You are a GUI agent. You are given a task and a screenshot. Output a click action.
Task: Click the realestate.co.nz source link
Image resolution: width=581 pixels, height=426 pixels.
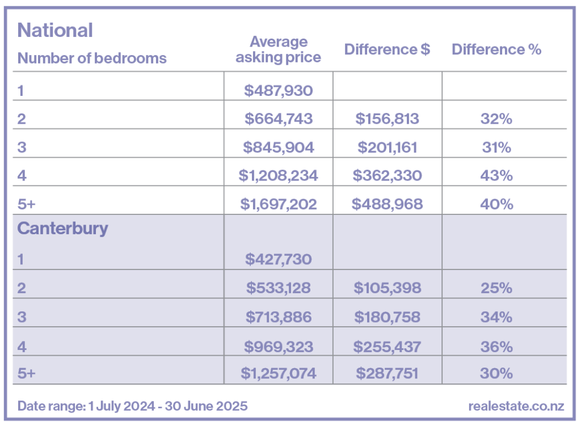tap(517, 406)
